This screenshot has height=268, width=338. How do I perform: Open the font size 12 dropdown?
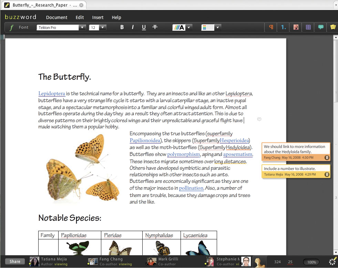coord(103,27)
